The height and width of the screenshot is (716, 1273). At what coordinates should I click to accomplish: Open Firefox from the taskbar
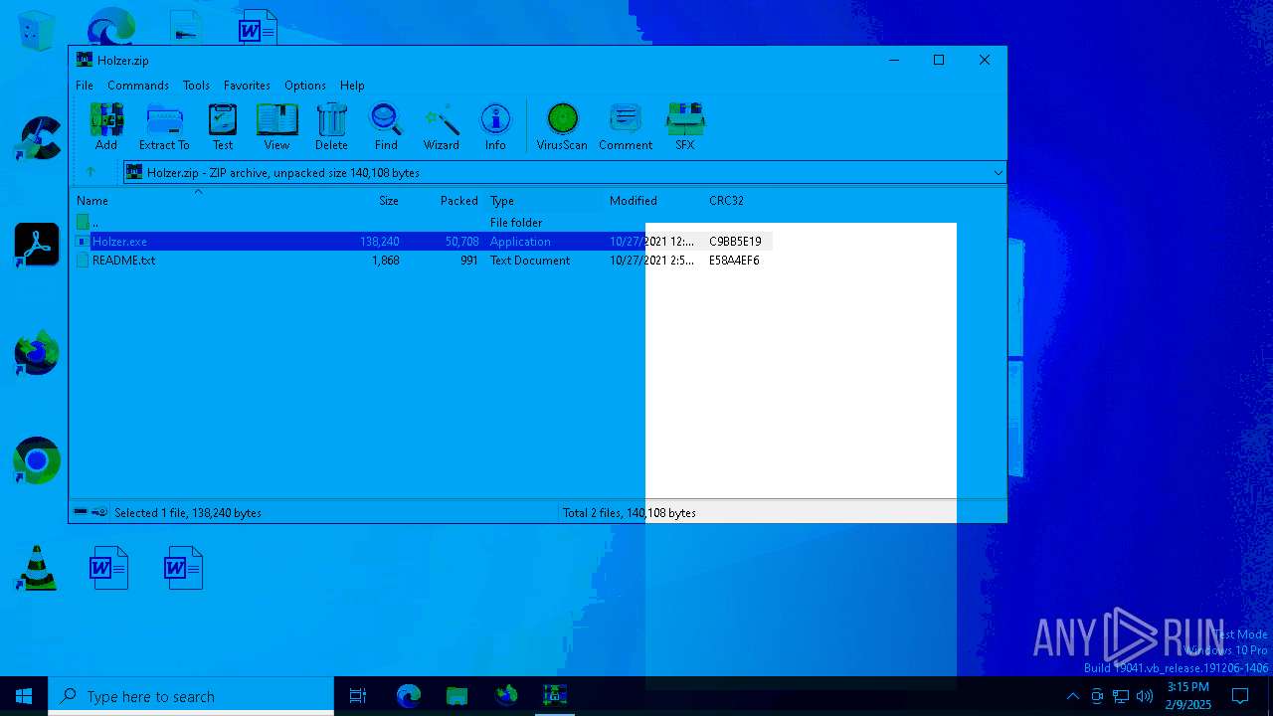click(506, 696)
